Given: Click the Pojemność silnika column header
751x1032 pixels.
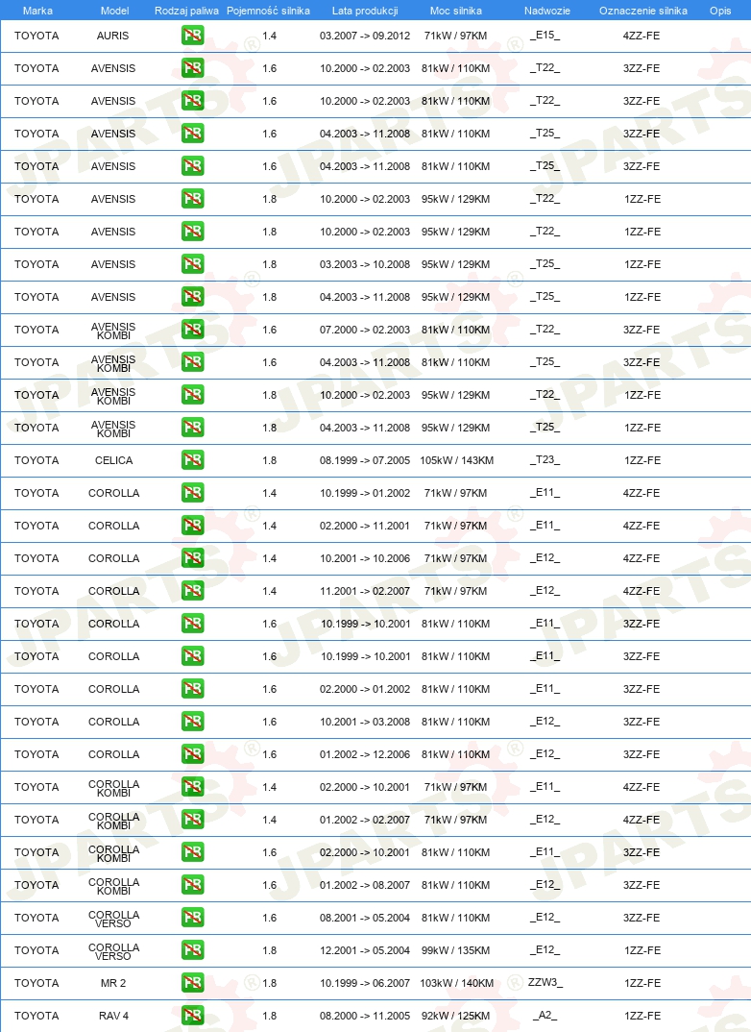Looking at the screenshot, I should [x=268, y=11].
